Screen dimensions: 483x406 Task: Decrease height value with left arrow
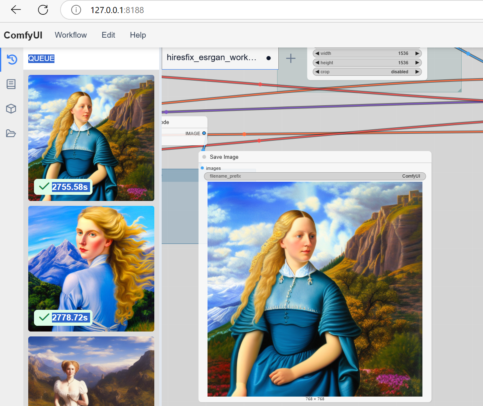(317, 63)
